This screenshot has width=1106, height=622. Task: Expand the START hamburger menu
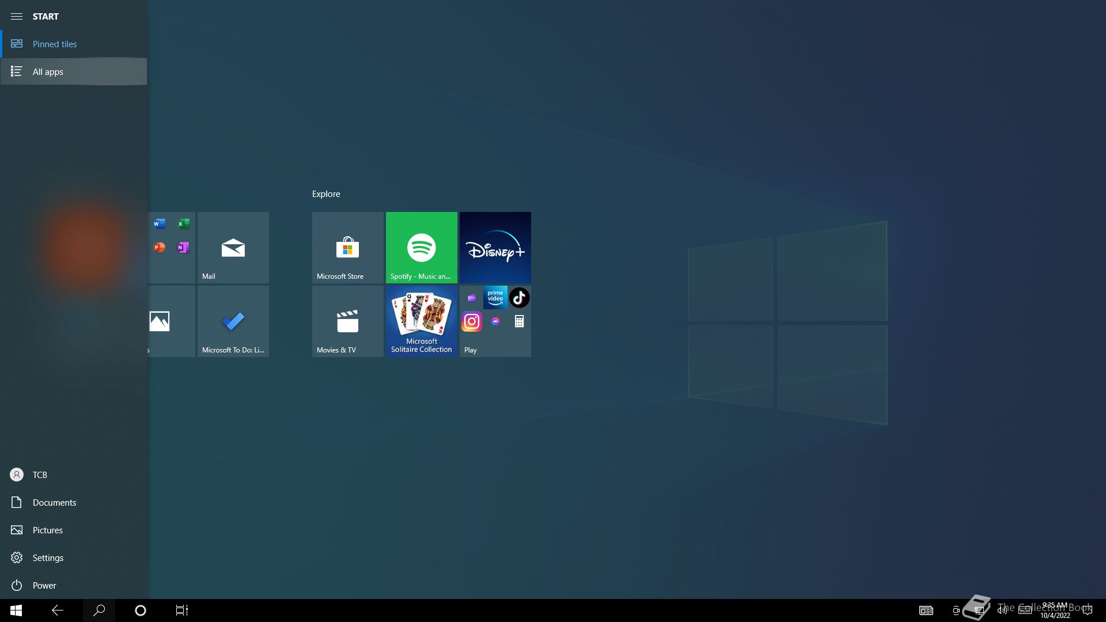(17, 16)
